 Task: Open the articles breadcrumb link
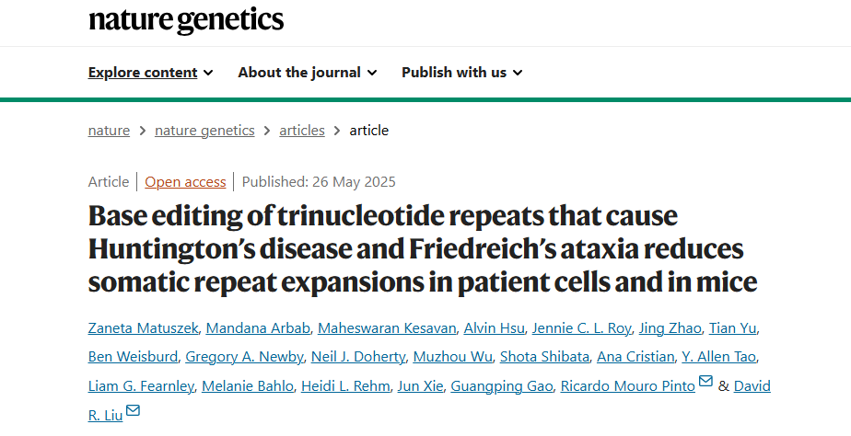[x=302, y=130]
